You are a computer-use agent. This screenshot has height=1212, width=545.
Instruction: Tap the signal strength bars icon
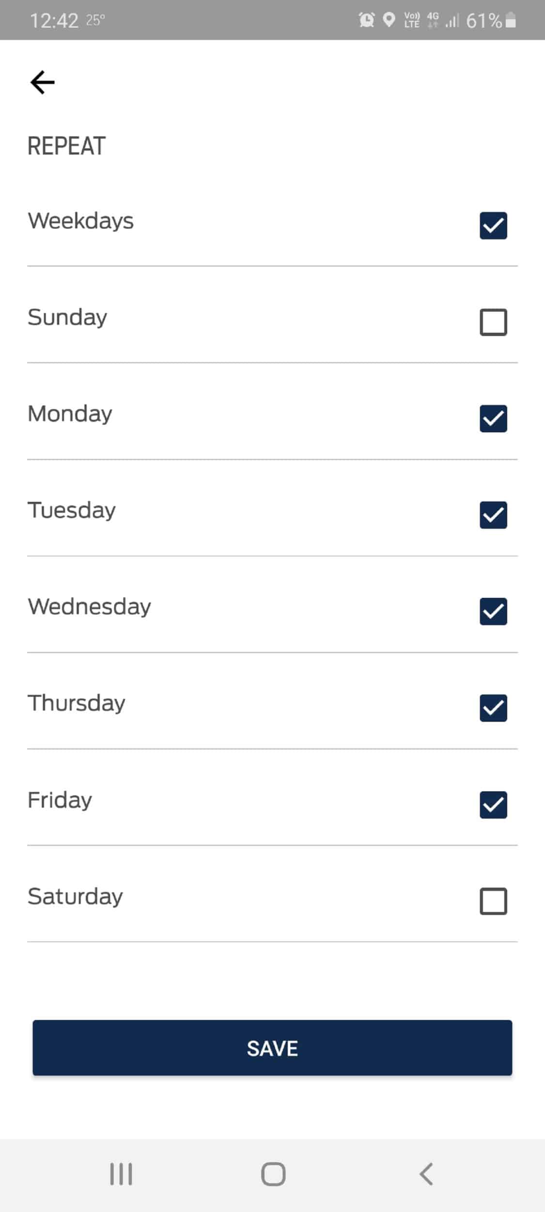[452, 20]
